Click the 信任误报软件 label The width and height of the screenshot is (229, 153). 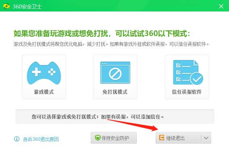click(187, 92)
